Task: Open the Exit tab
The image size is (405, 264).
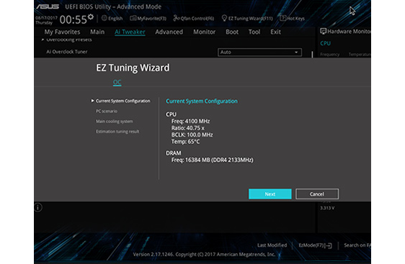Action: coord(275,32)
